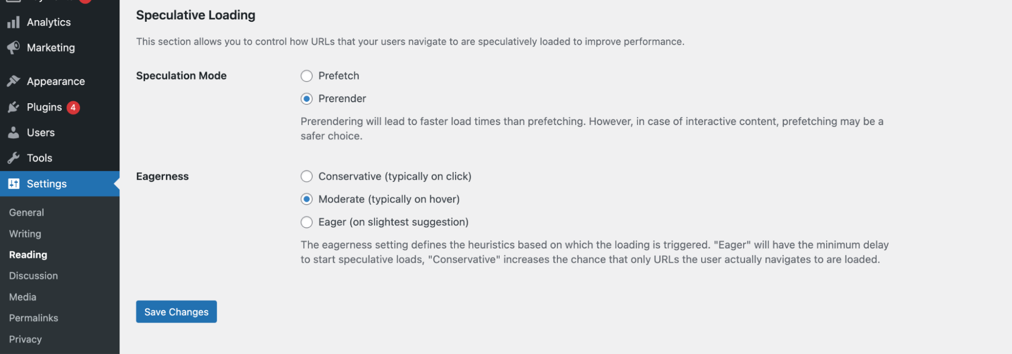Screen dimensions: 1012x354
Task: Click the Save Changes button
Action: [176, 312]
